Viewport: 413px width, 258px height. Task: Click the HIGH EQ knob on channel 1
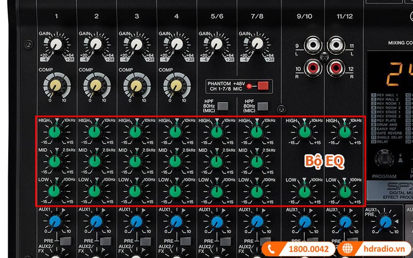pos(55,132)
